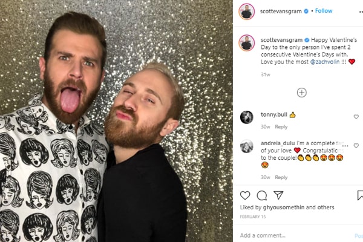This screenshot has height=242, width=363.
Task: Like tonny.bull's comment
Action: [x=356, y=117]
